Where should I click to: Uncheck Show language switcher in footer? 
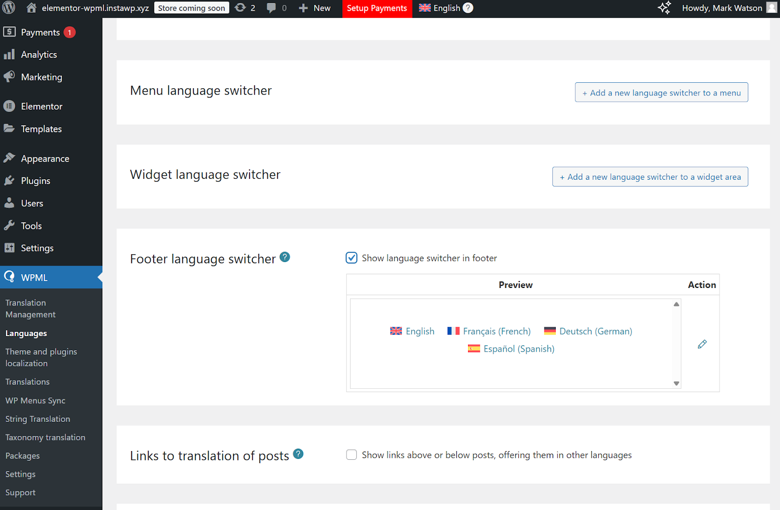pos(351,258)
